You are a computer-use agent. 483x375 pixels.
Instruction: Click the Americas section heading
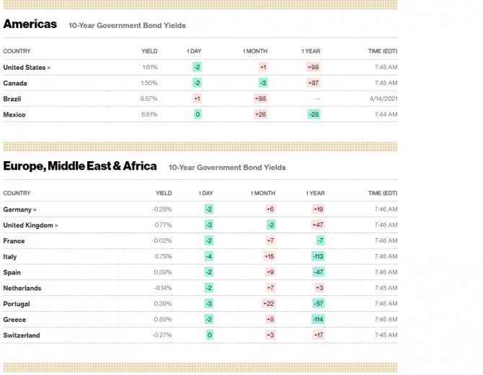[x=30, y=24]
